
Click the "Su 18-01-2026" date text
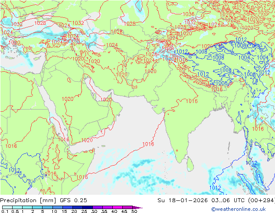pyautogui.click(x=183, y=200)
